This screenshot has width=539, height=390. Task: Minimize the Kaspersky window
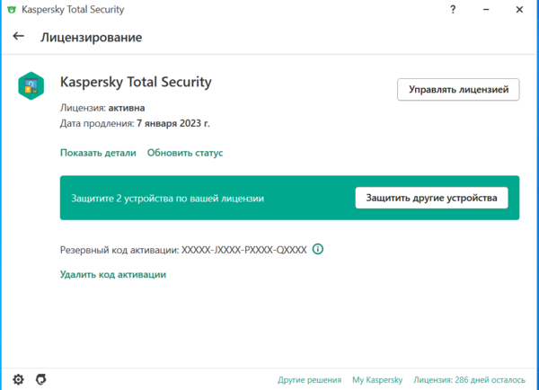click(x=487, y=10)
